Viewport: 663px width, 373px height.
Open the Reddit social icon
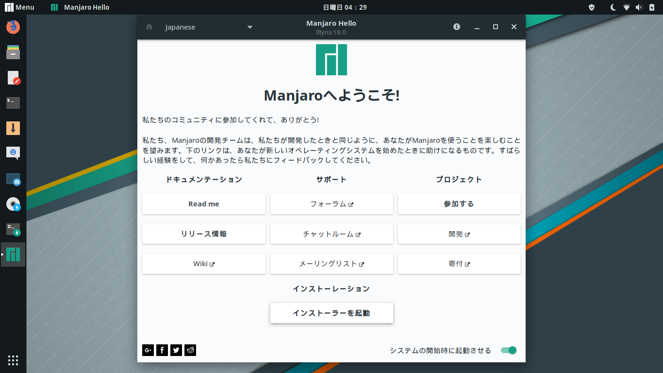pyautogui.click(x=190, y=350)
